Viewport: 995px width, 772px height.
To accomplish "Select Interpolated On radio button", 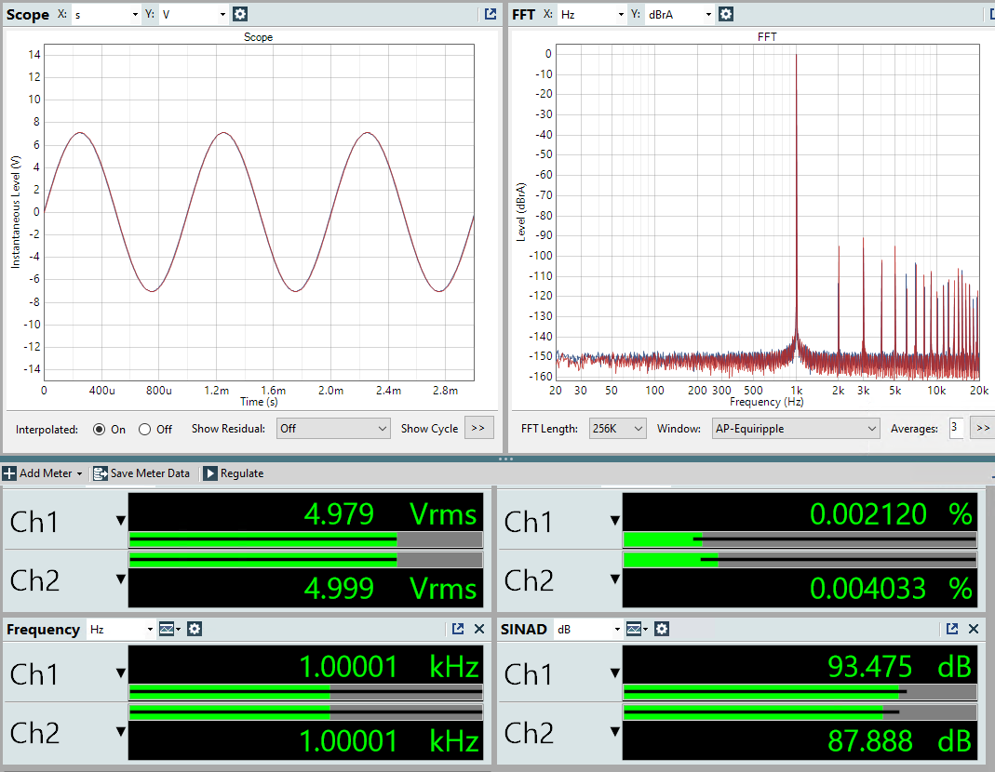I will point(99,430).
